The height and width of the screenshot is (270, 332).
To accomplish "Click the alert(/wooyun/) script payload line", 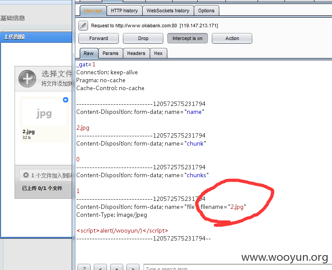I will pos(122,231).
